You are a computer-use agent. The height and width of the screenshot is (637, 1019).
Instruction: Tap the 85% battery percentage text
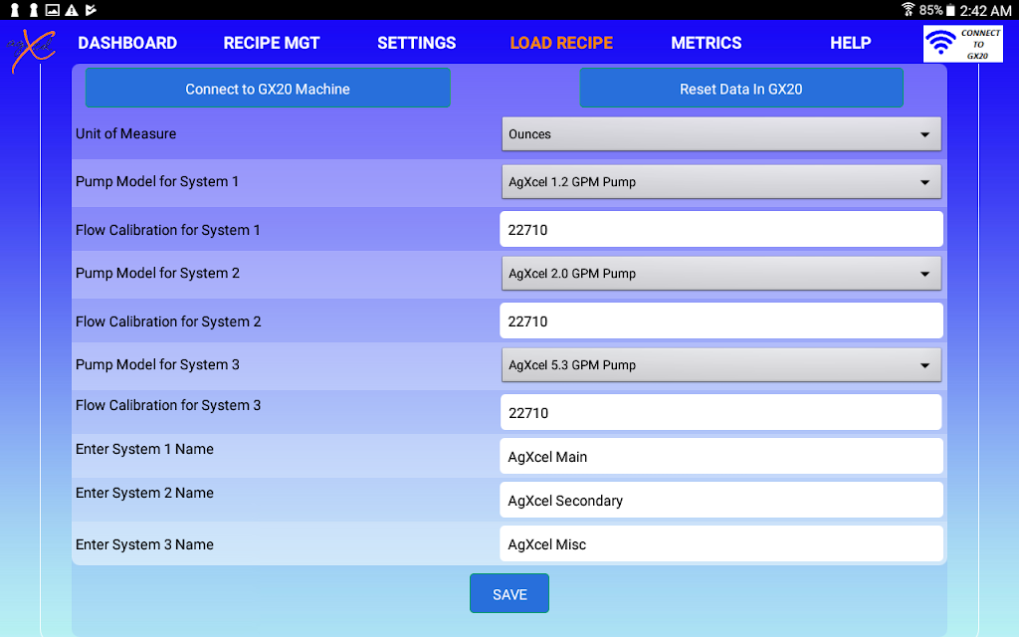930,10
